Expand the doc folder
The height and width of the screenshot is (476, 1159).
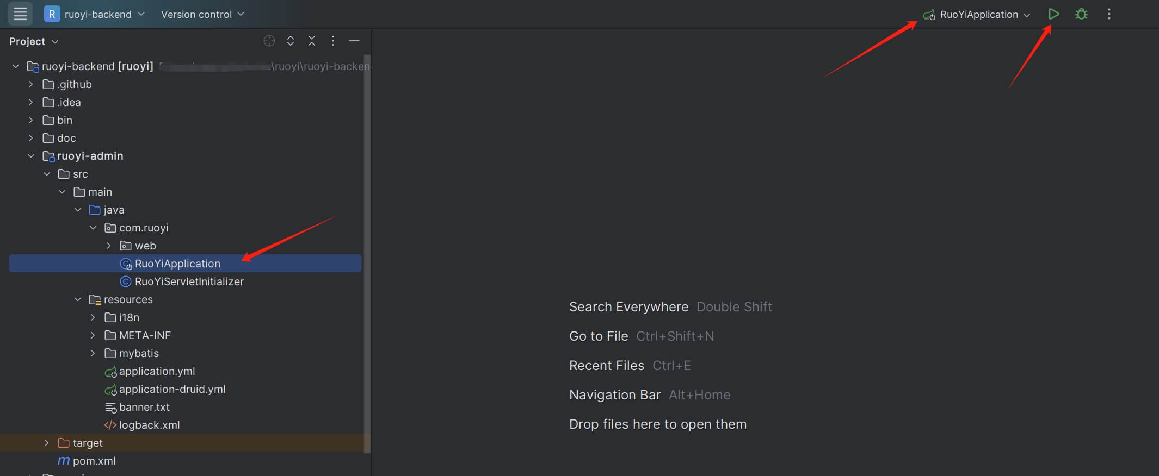tap(31, 138)
